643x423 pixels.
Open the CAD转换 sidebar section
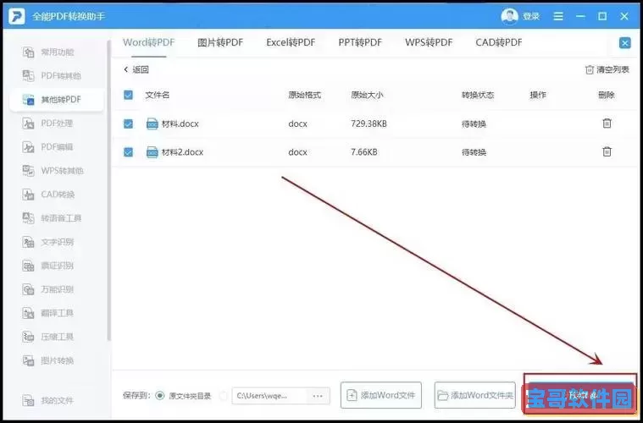tap(48, 195)
